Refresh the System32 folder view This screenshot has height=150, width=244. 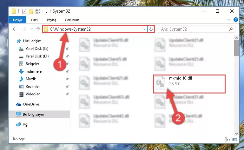(151, 29)
